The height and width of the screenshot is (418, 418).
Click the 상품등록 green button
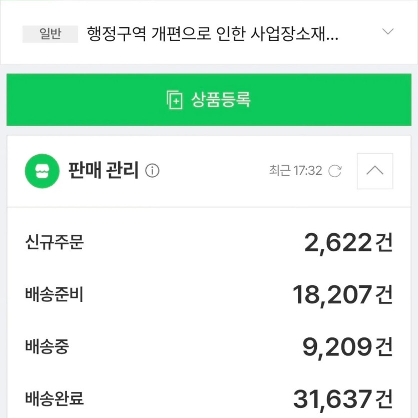[x=209, y=100]
